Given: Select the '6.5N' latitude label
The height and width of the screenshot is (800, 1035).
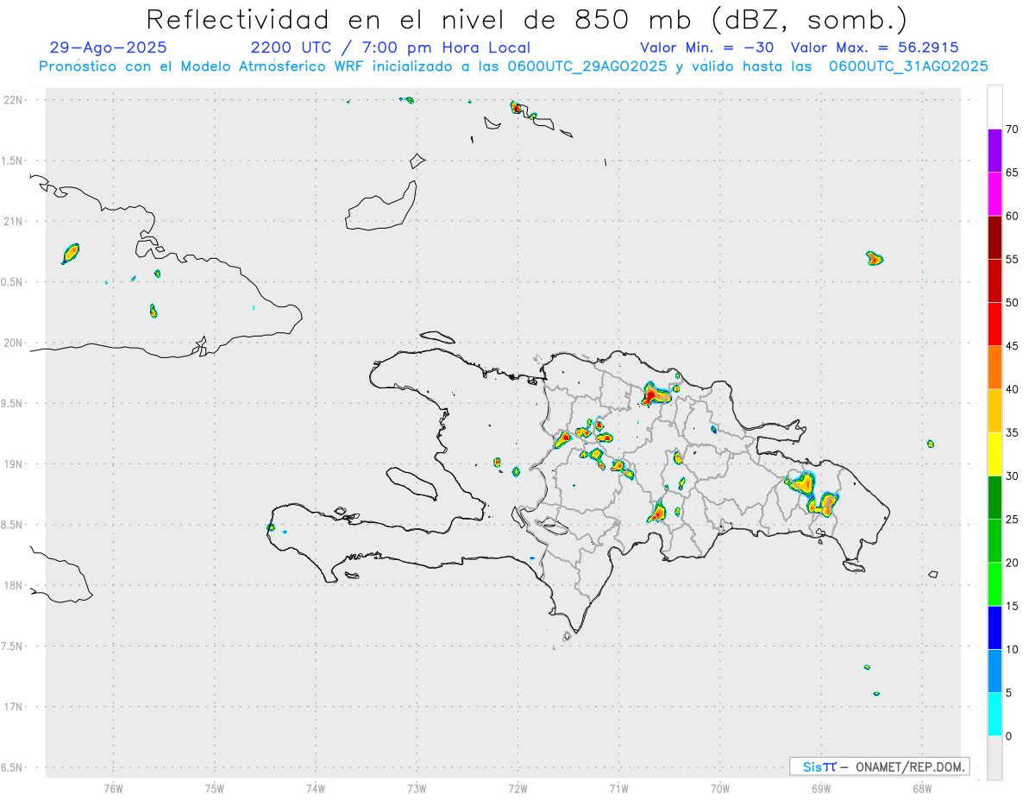Looking at the screenshot, I should click(11, 767).
